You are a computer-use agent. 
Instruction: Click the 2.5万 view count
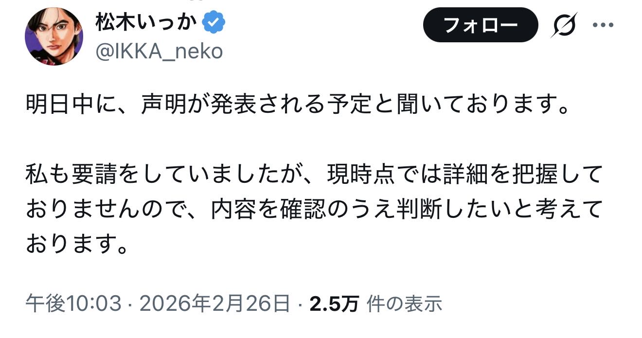[x=334, y=304]
